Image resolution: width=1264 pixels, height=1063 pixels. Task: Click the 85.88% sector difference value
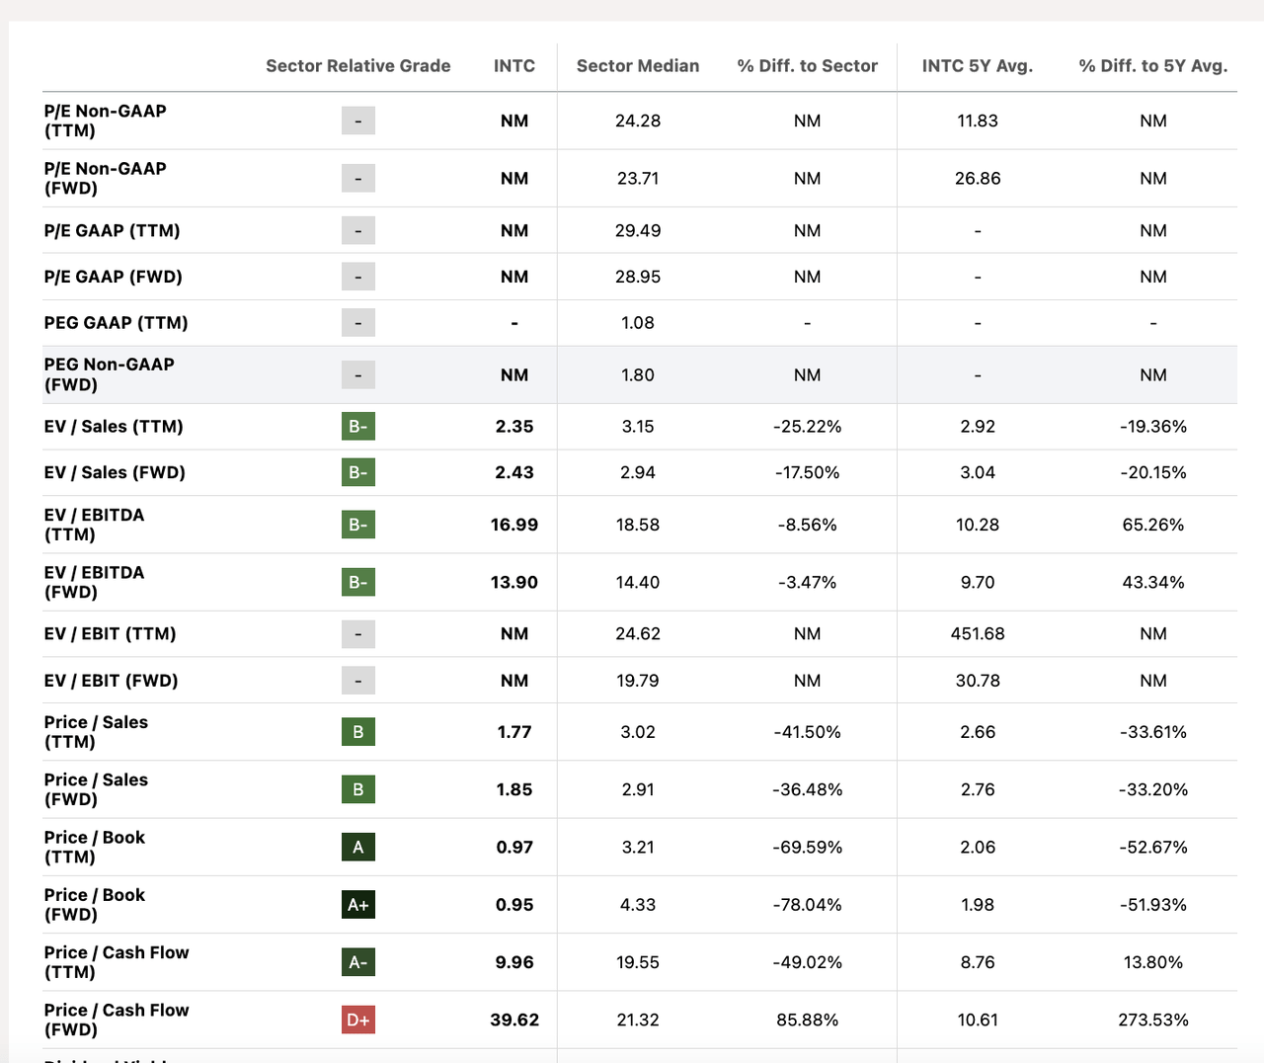coord(807,1020)
